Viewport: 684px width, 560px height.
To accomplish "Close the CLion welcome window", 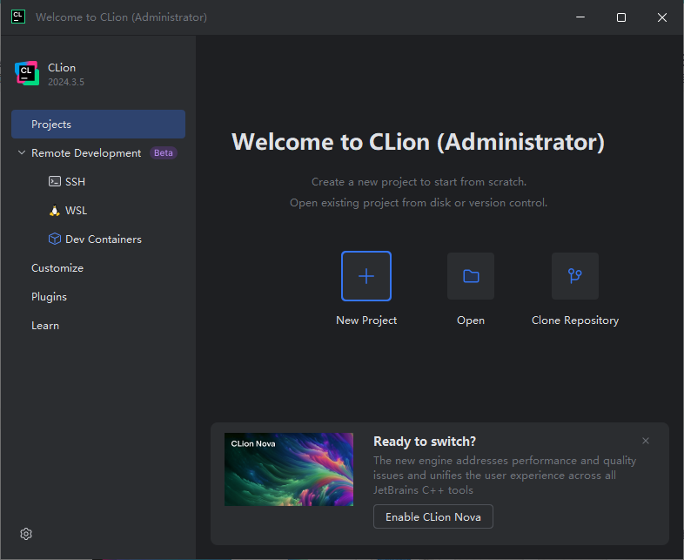I will (662, 17).
